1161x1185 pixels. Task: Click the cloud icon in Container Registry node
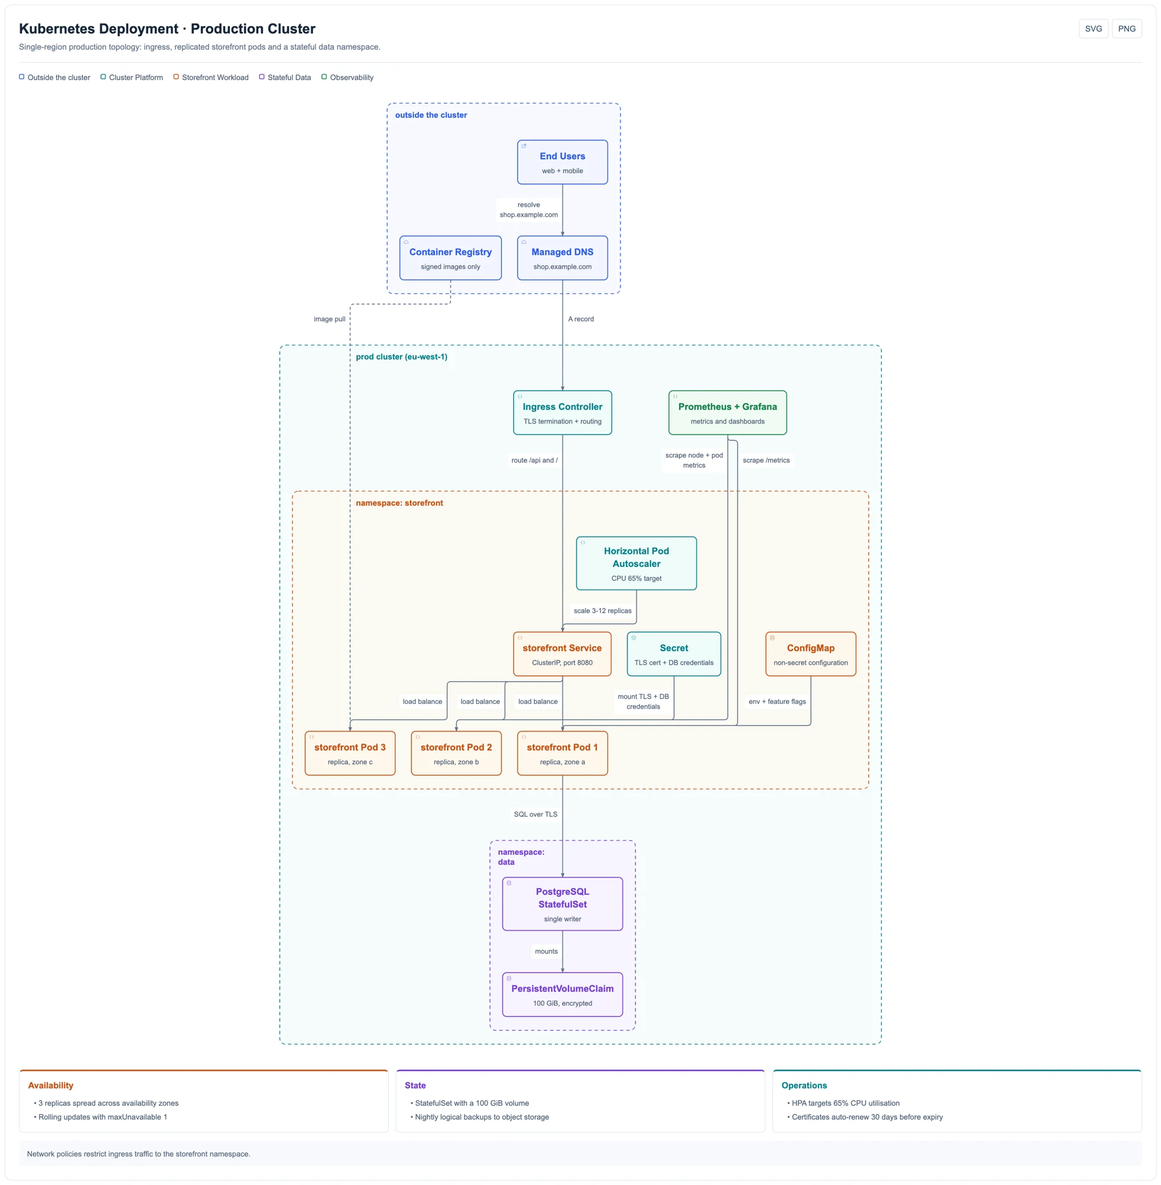tap(406, 242)
